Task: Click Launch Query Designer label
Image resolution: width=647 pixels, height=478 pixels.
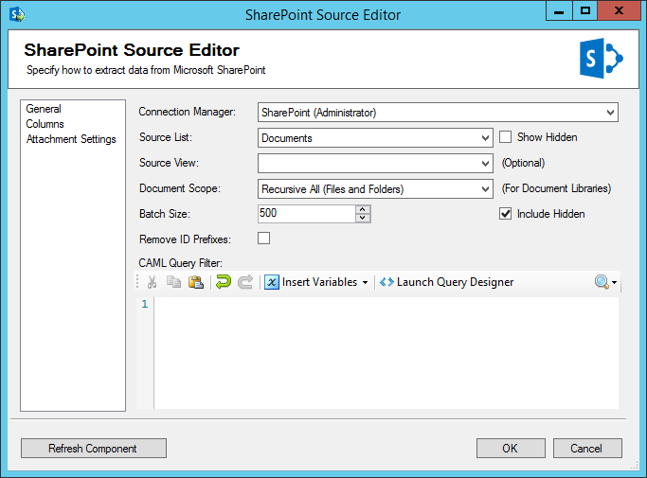Action: (455, 282)
